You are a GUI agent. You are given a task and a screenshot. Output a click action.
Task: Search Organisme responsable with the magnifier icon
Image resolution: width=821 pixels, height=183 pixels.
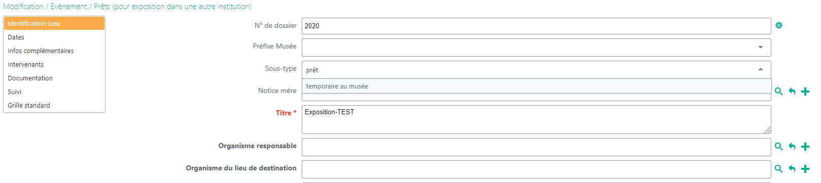coord(779,147)
